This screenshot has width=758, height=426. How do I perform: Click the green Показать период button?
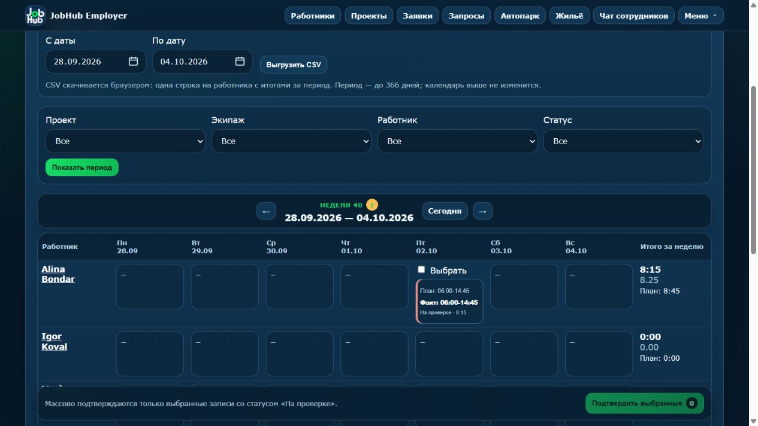click(x=82, y=168)
